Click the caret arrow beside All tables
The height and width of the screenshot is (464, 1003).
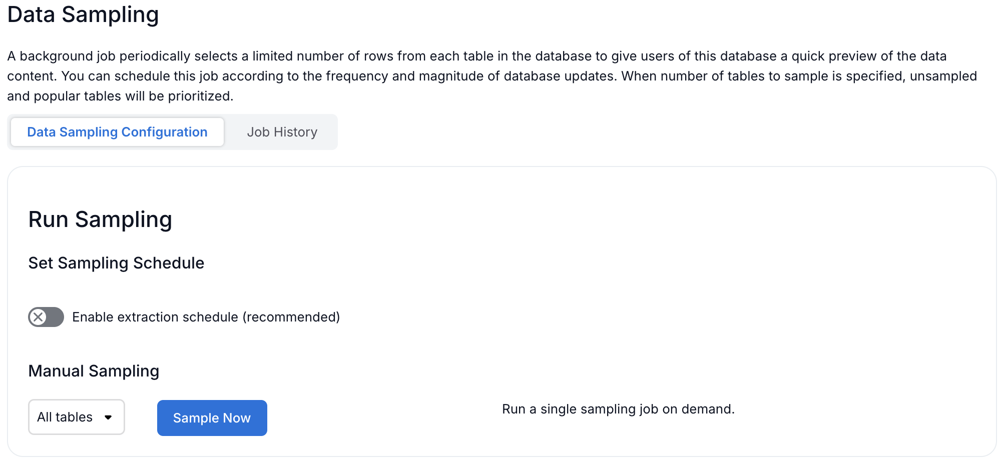[x=108, y=417]
